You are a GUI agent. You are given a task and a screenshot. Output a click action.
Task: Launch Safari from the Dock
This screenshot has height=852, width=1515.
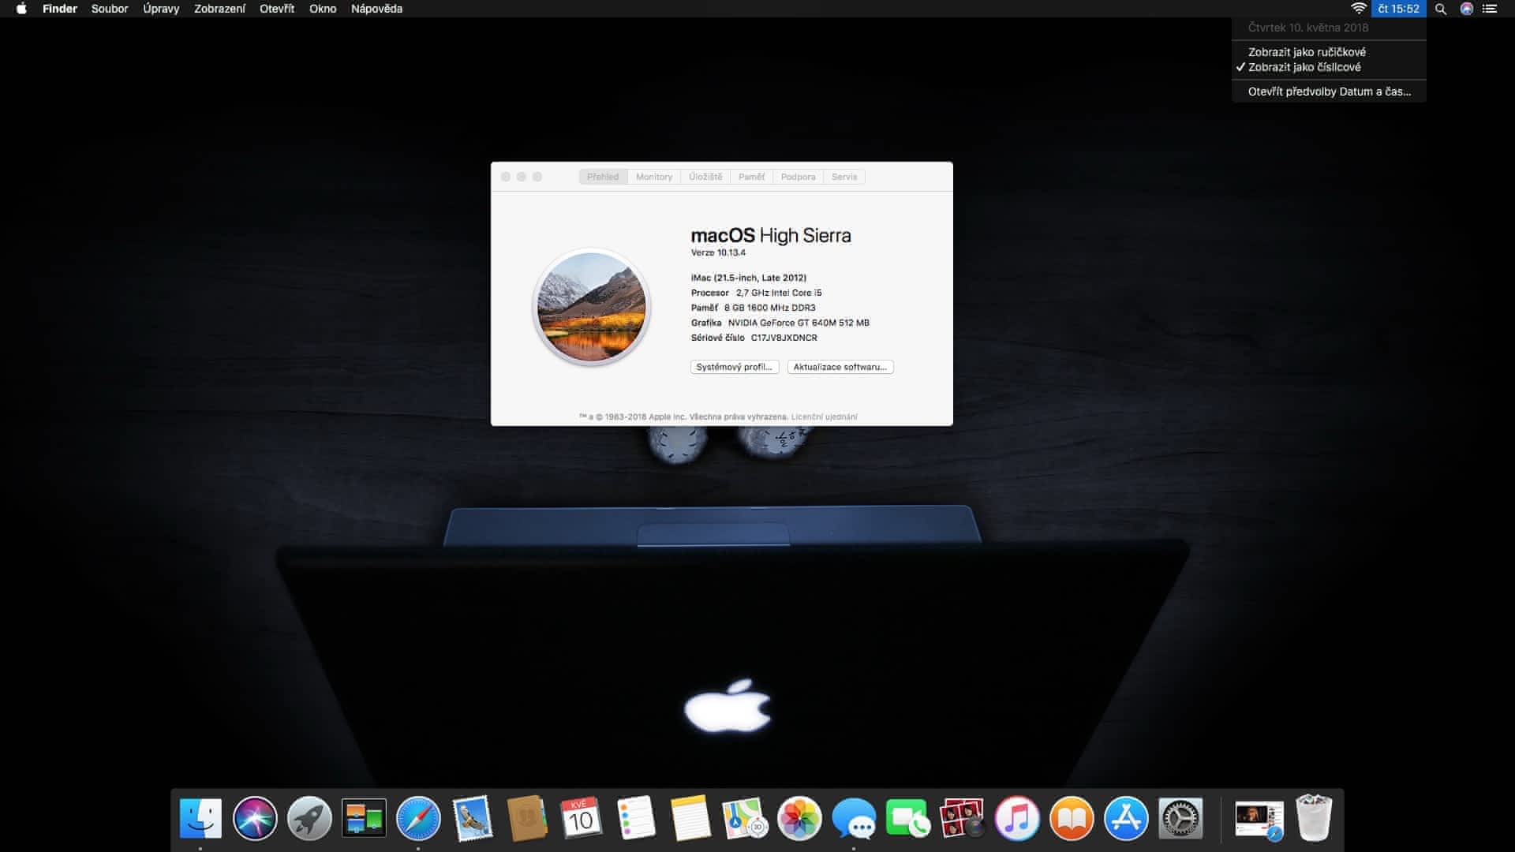pyautogui.click(x=418, y=818)
